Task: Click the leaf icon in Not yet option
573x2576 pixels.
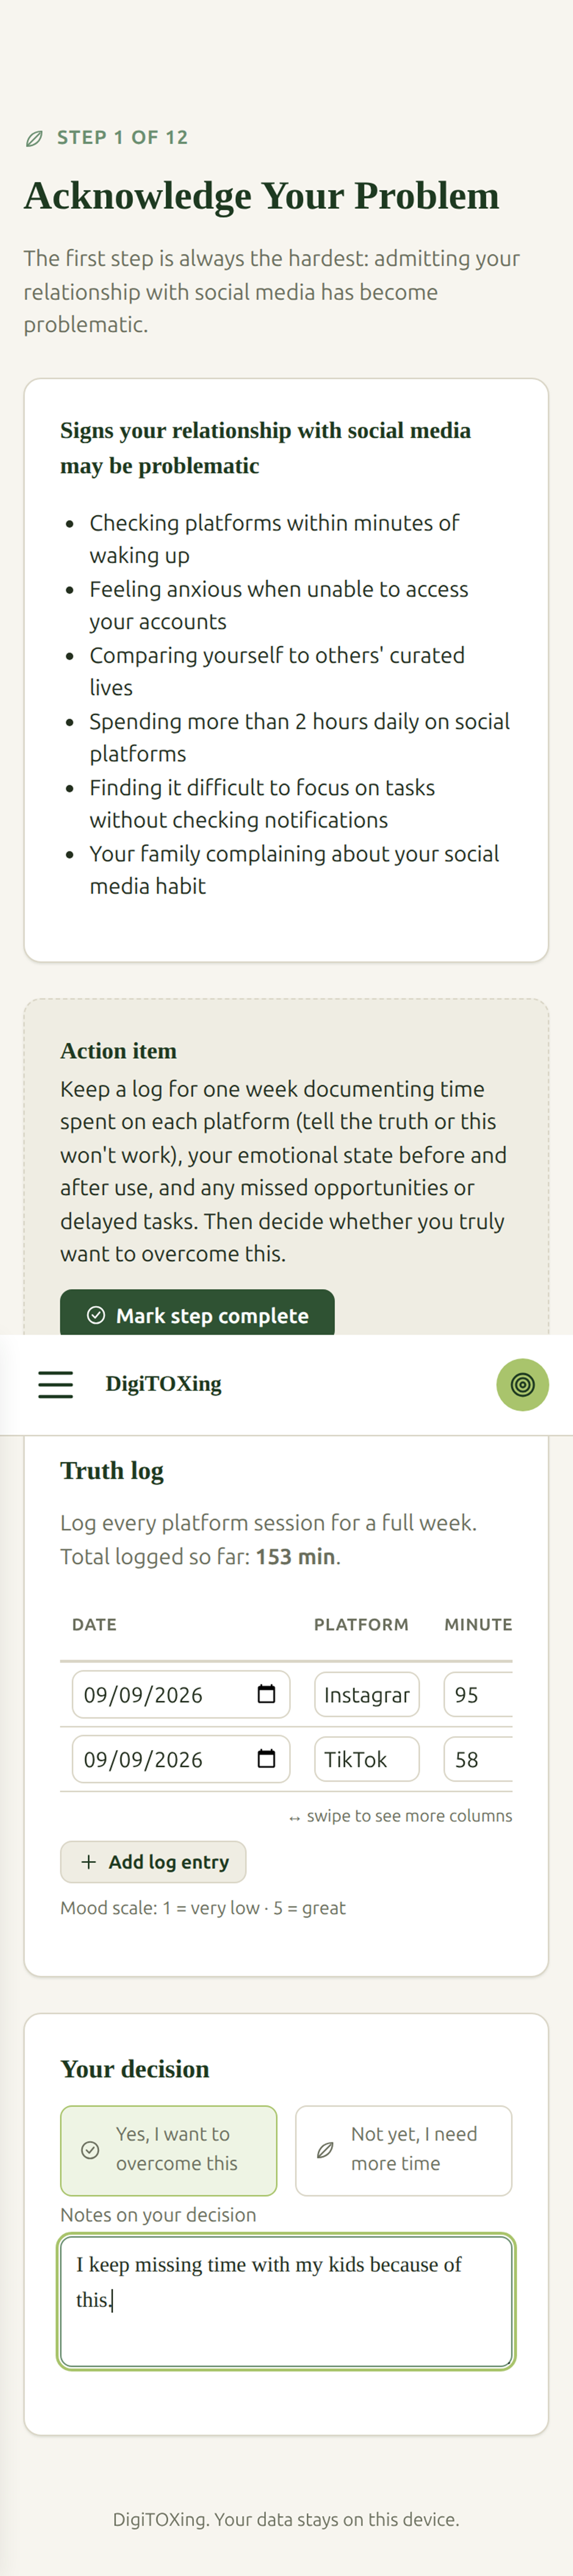Action: pos(325,2149)
